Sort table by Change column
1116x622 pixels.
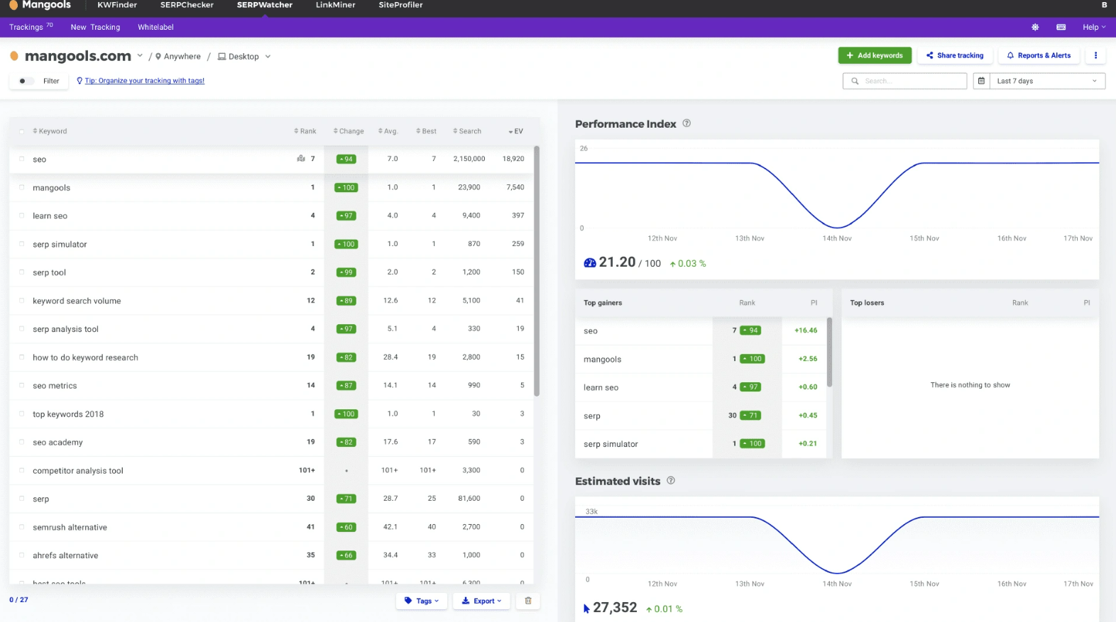349,131
